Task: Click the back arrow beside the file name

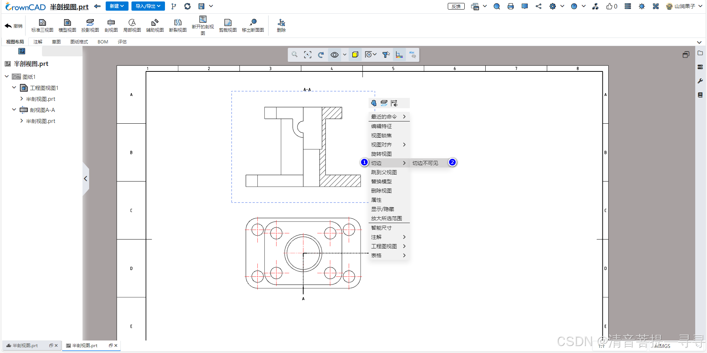Action: click(97, 6)
